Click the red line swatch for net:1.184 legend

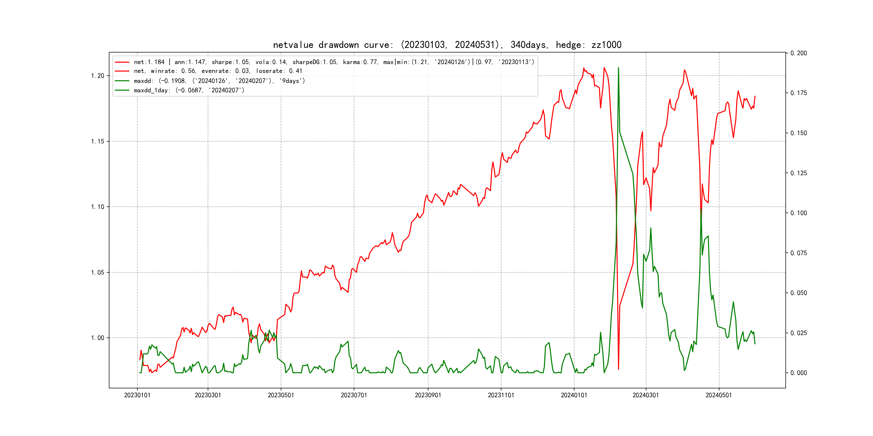122,62
